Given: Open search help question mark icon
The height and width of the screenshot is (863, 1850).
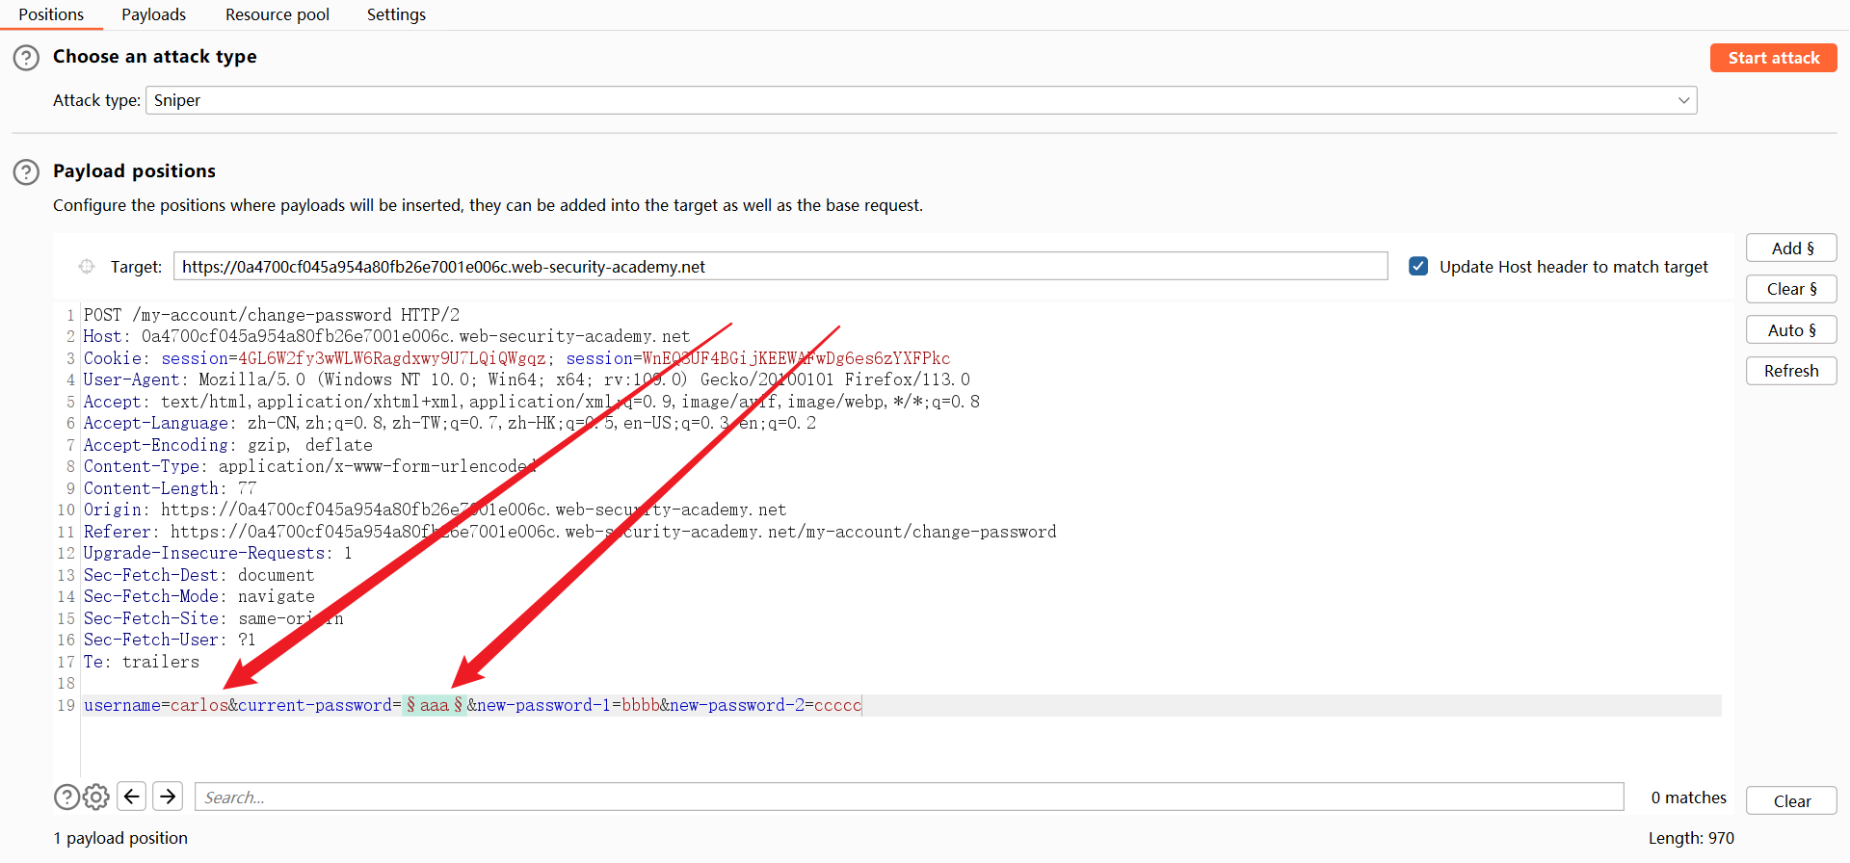Looking at the screenshot, I should (66, 798).
